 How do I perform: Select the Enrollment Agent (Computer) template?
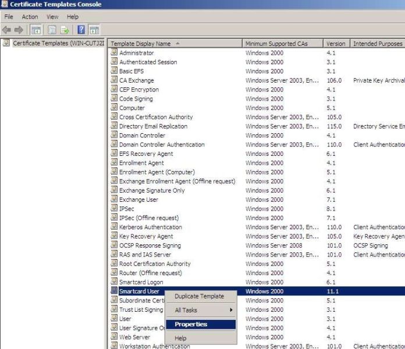pyautogui.click(x=157, y=172)
